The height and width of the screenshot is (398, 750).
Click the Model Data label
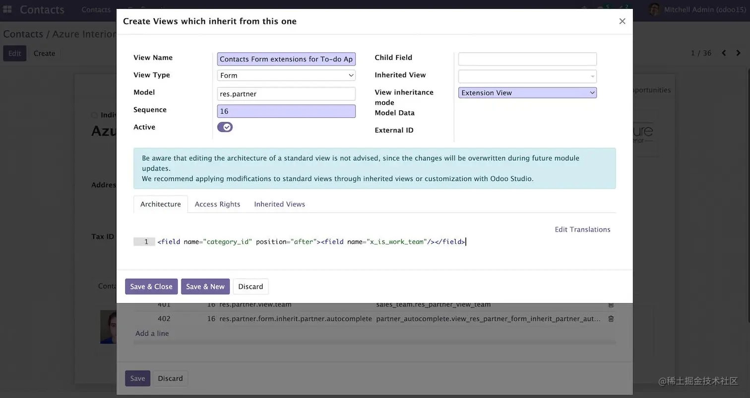pos(394,113)
